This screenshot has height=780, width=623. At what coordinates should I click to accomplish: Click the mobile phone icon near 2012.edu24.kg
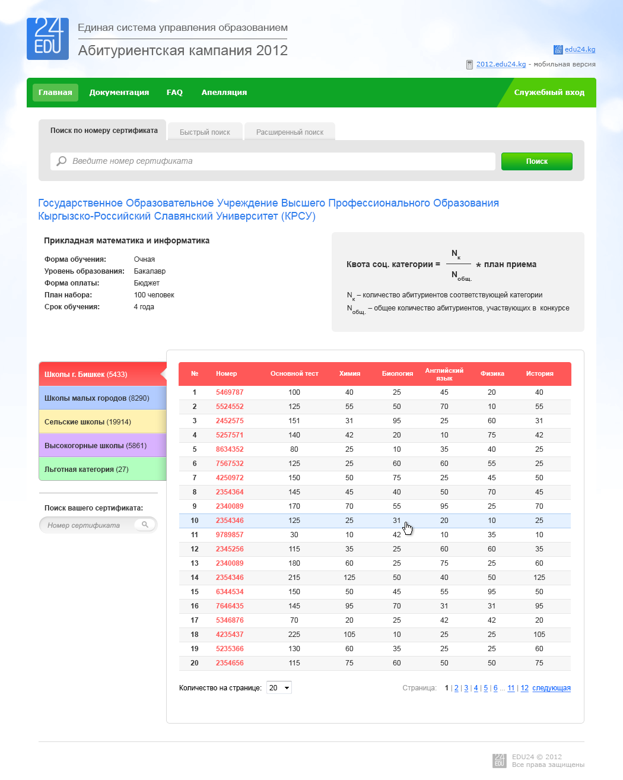coord(469,64)
